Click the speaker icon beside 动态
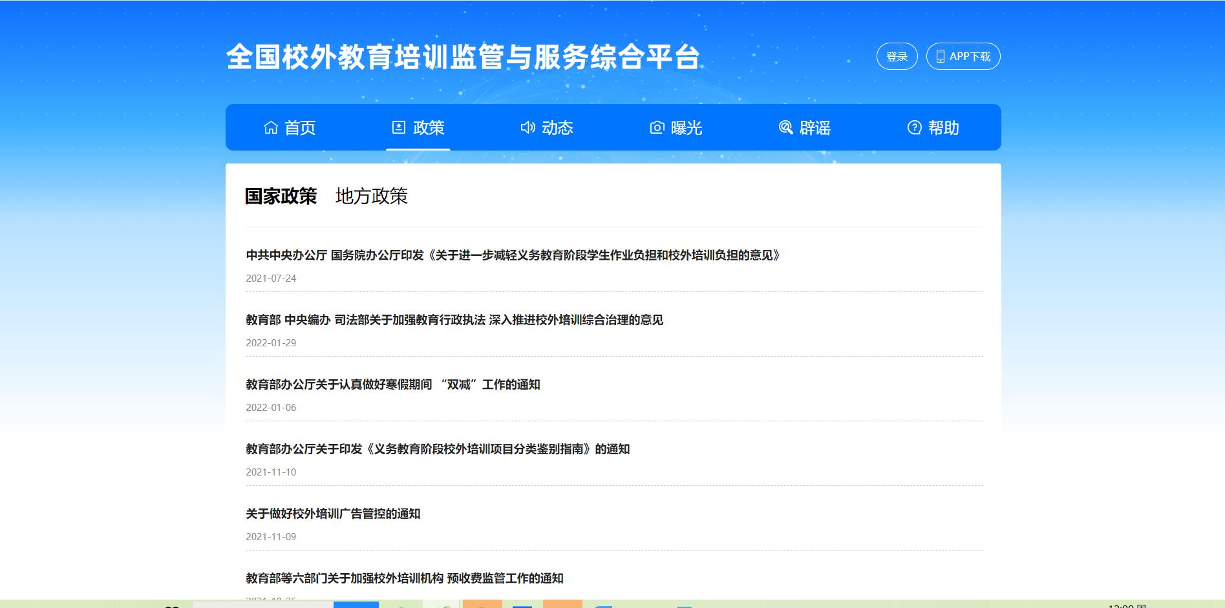The width and height of the screenshot is (1225, 608). point(527,128)
